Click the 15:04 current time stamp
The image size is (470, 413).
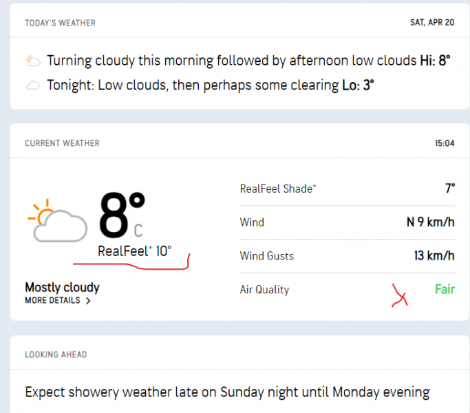445,143
